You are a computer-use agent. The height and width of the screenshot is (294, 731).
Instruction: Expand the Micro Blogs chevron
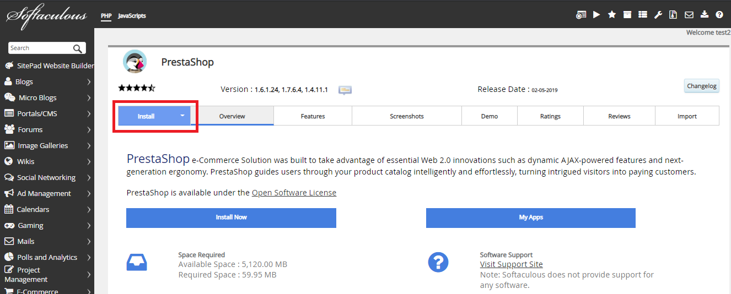89,97
